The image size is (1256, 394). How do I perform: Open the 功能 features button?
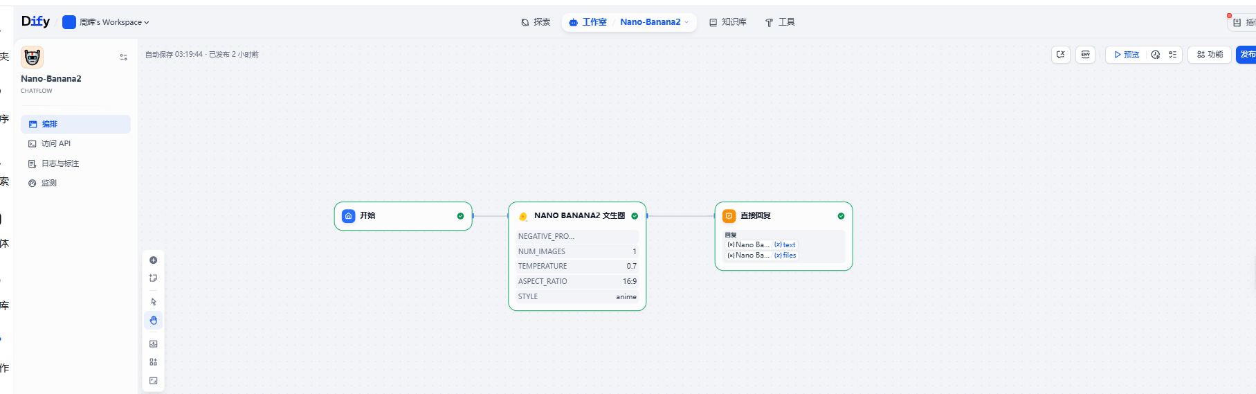pyautogui.click(x=1210, y=55)
